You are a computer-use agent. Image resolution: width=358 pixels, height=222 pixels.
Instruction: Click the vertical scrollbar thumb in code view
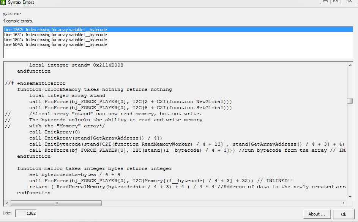coord(350,101)
